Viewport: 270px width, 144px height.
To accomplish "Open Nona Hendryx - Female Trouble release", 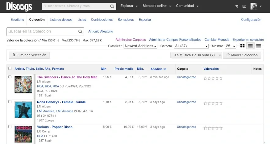I will tap(61, 102).
